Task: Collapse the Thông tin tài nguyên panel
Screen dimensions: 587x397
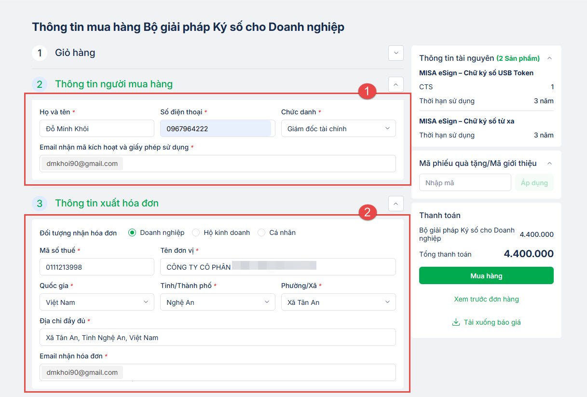Action: point(549,58)
